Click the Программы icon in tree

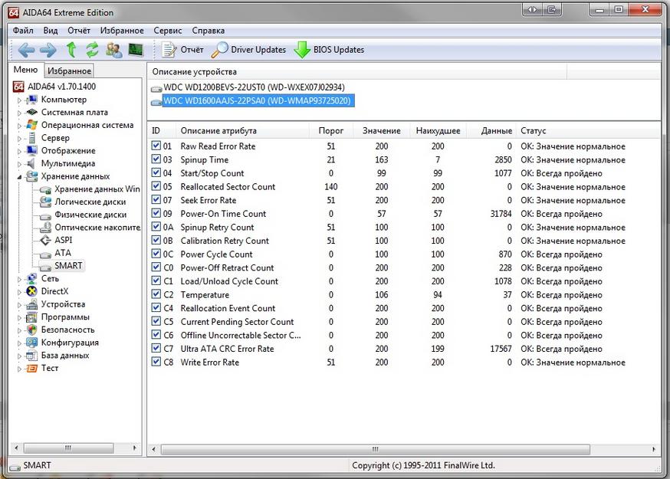31,317
